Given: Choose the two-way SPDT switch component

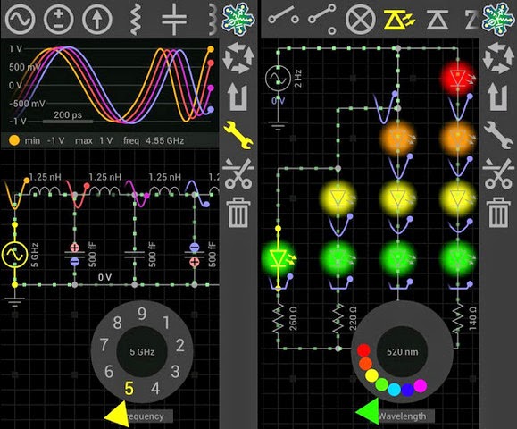Looking at the screenshot, I should tap(322, 19).
